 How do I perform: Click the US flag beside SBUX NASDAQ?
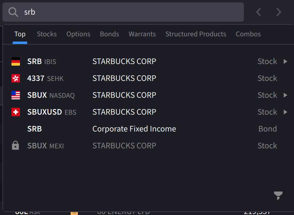tap(16, 95)
